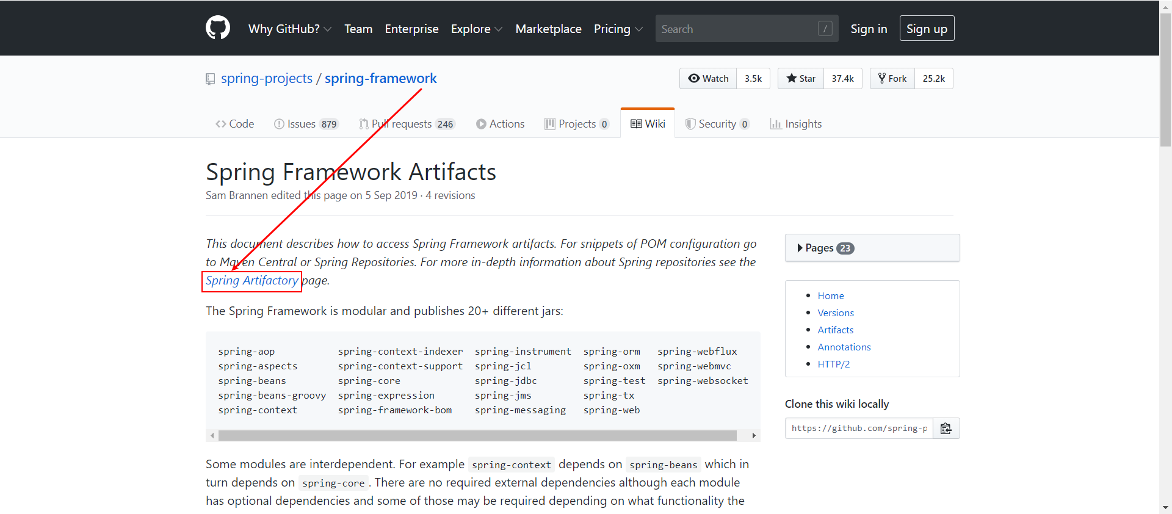Open the Artifacts wiki page link

(836, 330)
